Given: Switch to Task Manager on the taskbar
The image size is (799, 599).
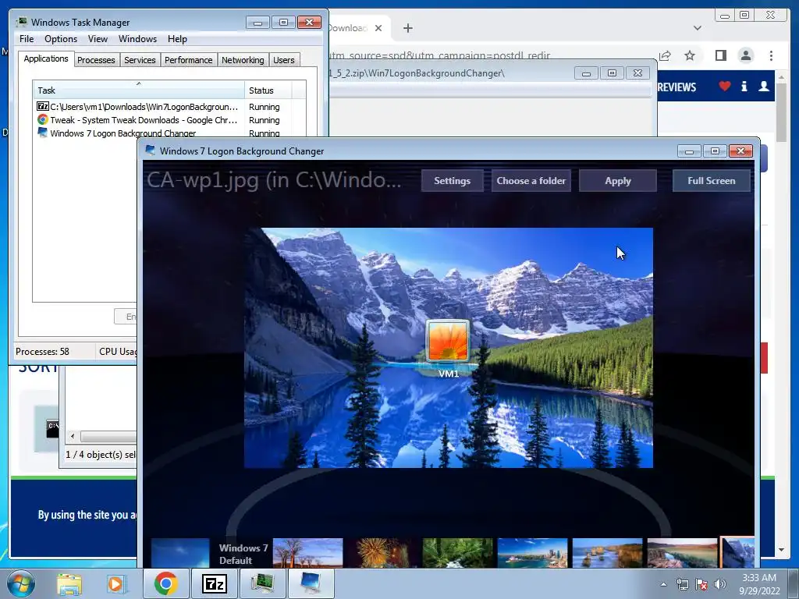Looking at the screenshot, I should pos(262,583).
